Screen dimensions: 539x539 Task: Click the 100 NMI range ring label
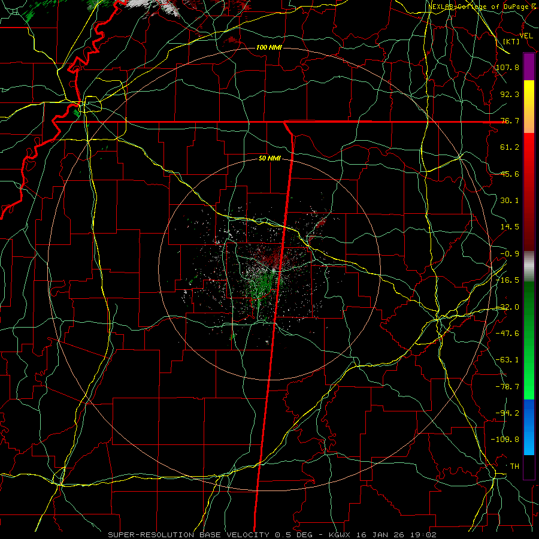click(x=269, y=47)
